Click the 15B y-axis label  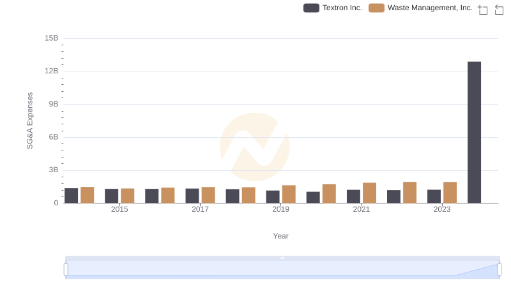coord(52,38)
